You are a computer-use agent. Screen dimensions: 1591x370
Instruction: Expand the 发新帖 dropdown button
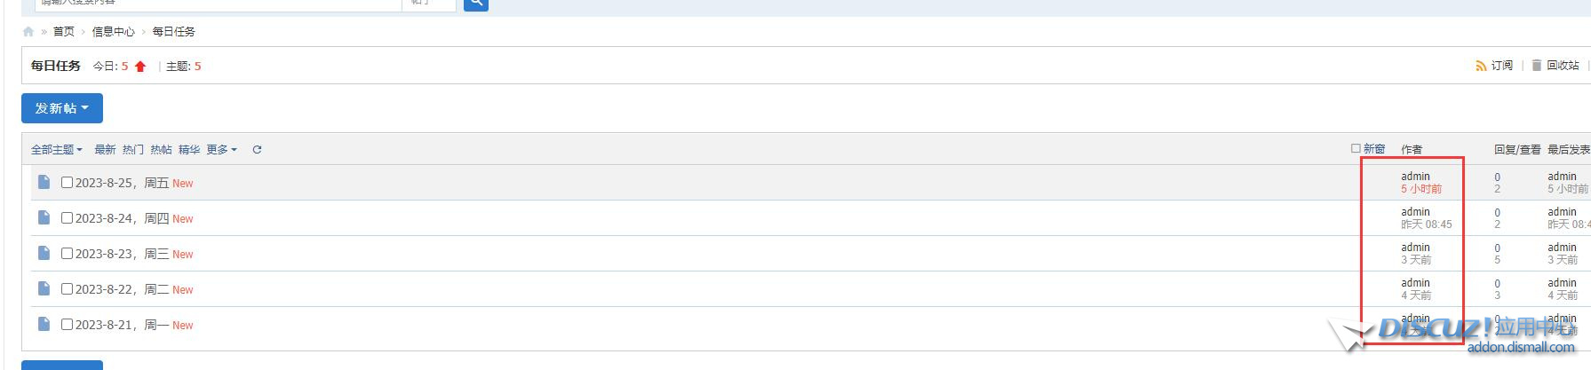tap(62, 108)
